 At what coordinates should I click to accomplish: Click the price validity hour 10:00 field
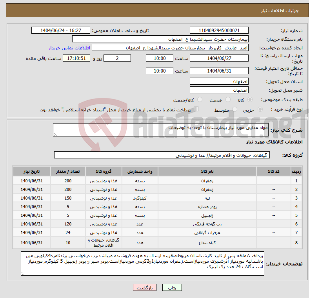pos(160,71)
